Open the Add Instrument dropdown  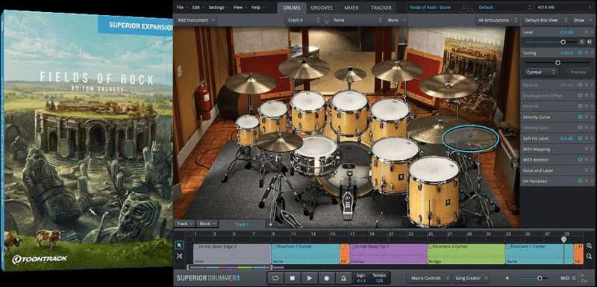point(196,20)
